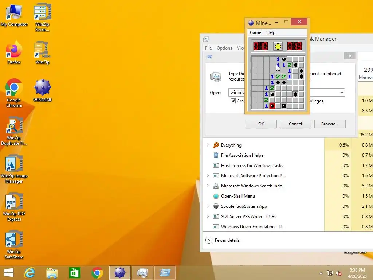Close the Run new task dialog
Image resolution: width=373 pixels, height=280 pixels.
pyautogui.click(x=350, y=56)
